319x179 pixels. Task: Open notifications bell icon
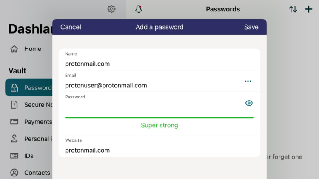coord(138,9)
